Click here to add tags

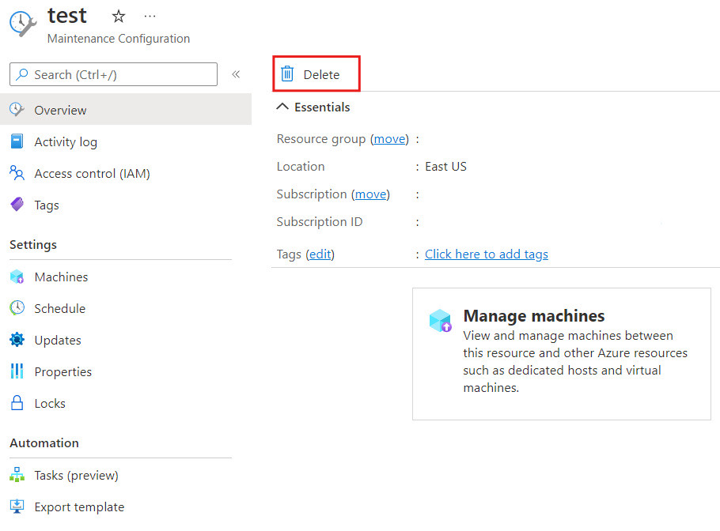(486, 254)
